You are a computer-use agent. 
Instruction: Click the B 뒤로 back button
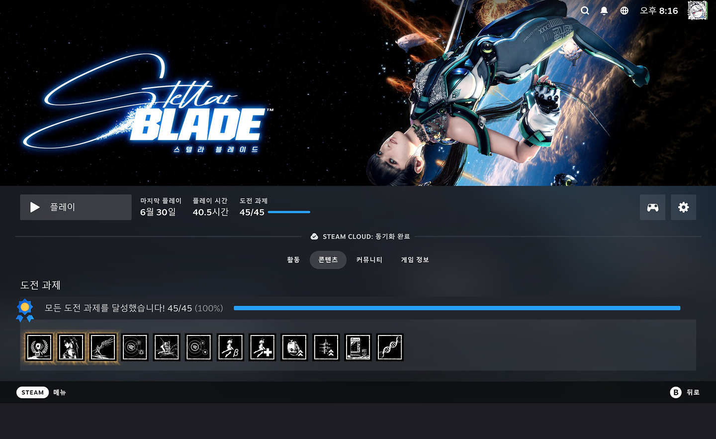pyautogui.click(x=685, y=392)
